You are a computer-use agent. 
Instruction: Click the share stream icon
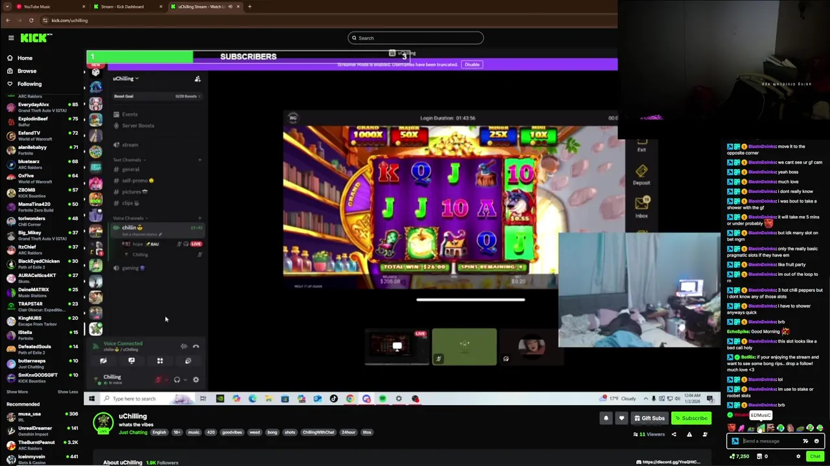pos(674,434)
